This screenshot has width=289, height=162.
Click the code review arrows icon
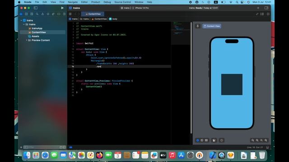pyautogui.click(x=257, y=14)
